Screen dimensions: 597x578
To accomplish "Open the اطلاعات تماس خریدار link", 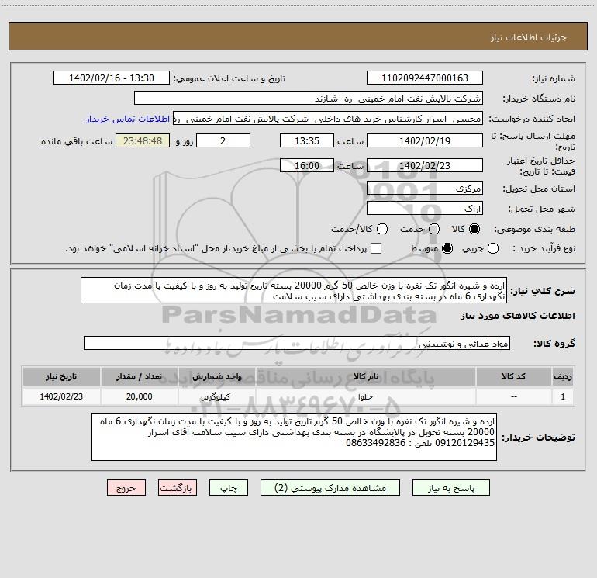I will [x=128, y=119].
